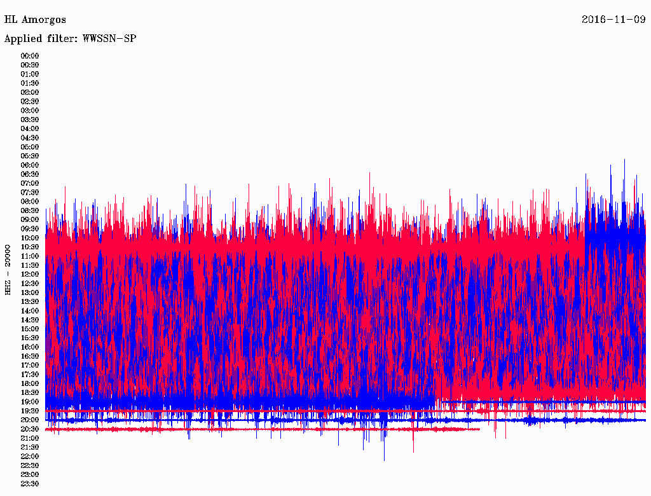
Task: Click the 23:30 time label
Action: 30,484
